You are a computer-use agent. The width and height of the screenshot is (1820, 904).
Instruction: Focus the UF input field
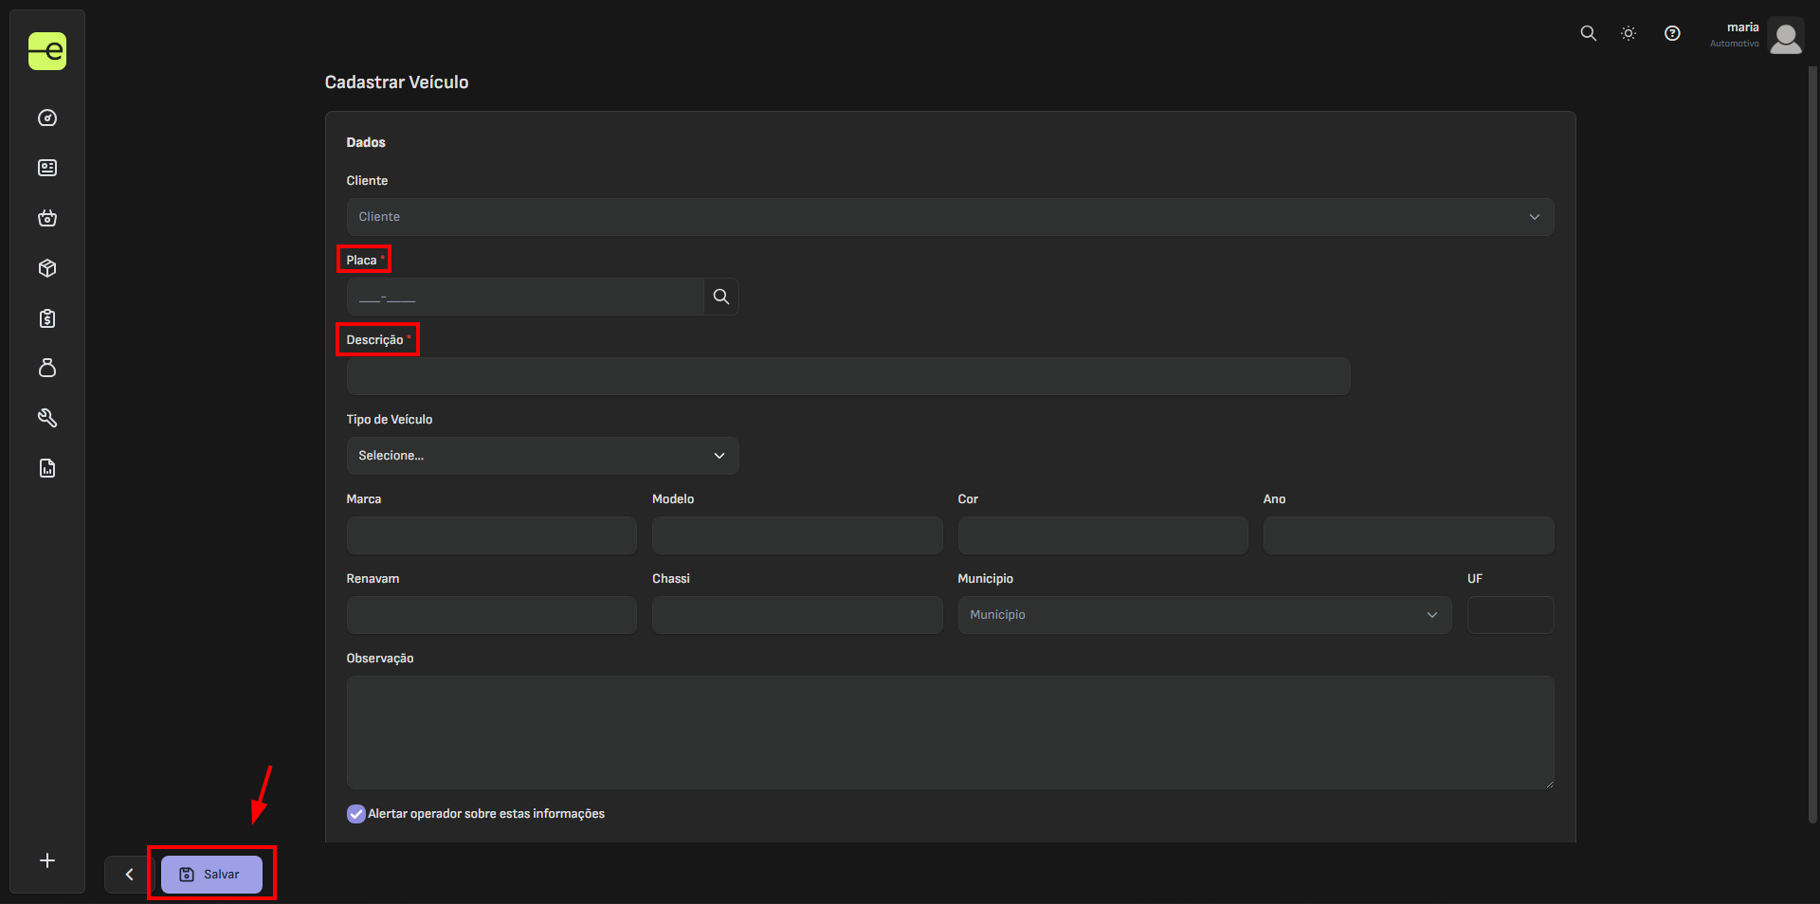1510,615
